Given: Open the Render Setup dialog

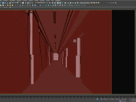Looking at the screenshot, I should tap(68, 3).
